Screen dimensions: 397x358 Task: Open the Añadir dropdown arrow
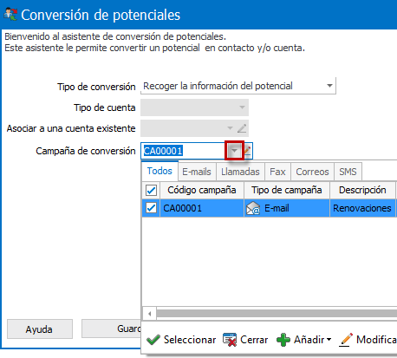pyautogui.click(x=329, y=340)
